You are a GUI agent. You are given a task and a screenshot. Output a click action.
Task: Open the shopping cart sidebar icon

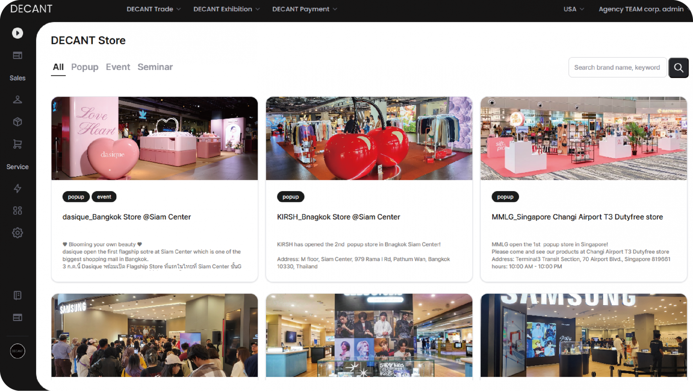coord(17,144)
